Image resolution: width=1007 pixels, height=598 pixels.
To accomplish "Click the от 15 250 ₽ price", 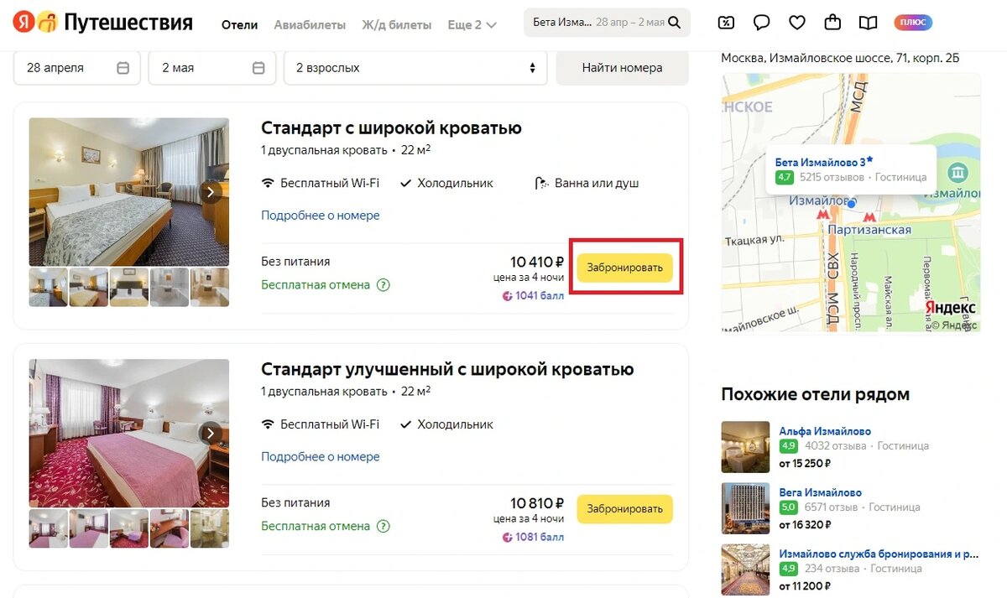I will tap(805, 463).
